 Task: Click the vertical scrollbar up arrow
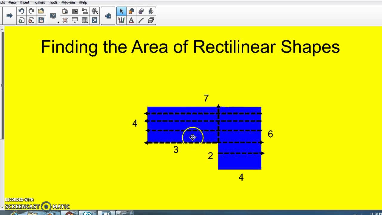2,29
